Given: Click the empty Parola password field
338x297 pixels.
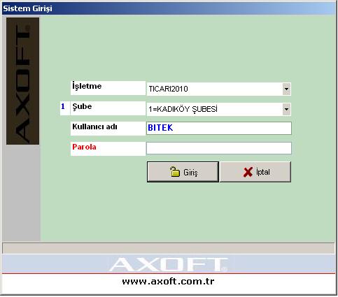Looking at the screenshot, I should (219, 148).
